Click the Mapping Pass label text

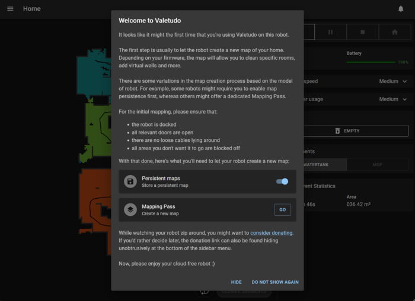[x=158, y=206]
